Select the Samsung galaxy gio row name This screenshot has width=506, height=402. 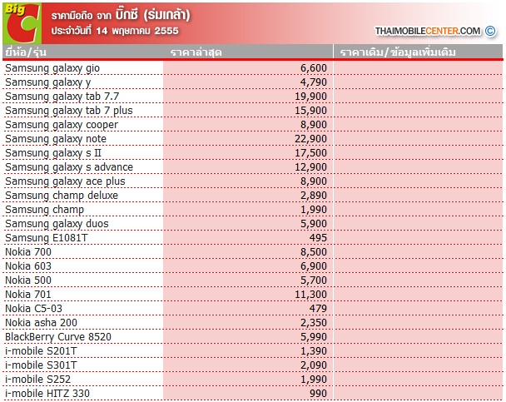(x=52, y=68)
